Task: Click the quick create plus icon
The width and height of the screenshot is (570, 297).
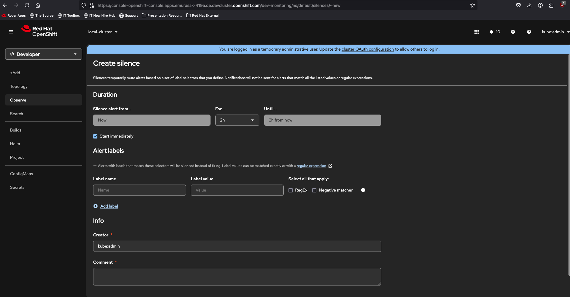Action: click(513, 32)
